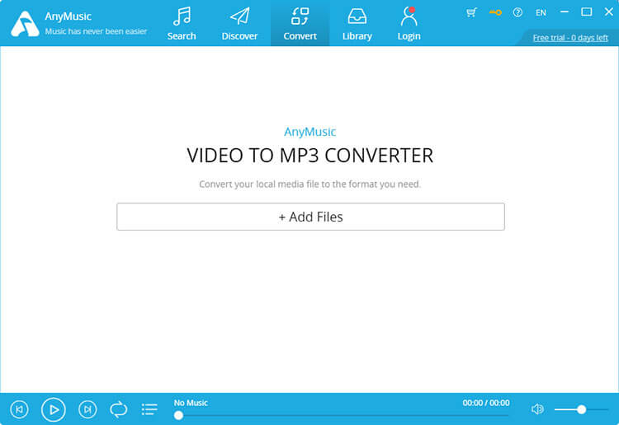Click the 00:00 / 00:00 time display
This screenshot has width=619, height=425.
(486, 403)
